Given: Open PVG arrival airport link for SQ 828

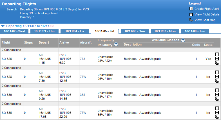Looking at the screenshot, I should (62, 73).
